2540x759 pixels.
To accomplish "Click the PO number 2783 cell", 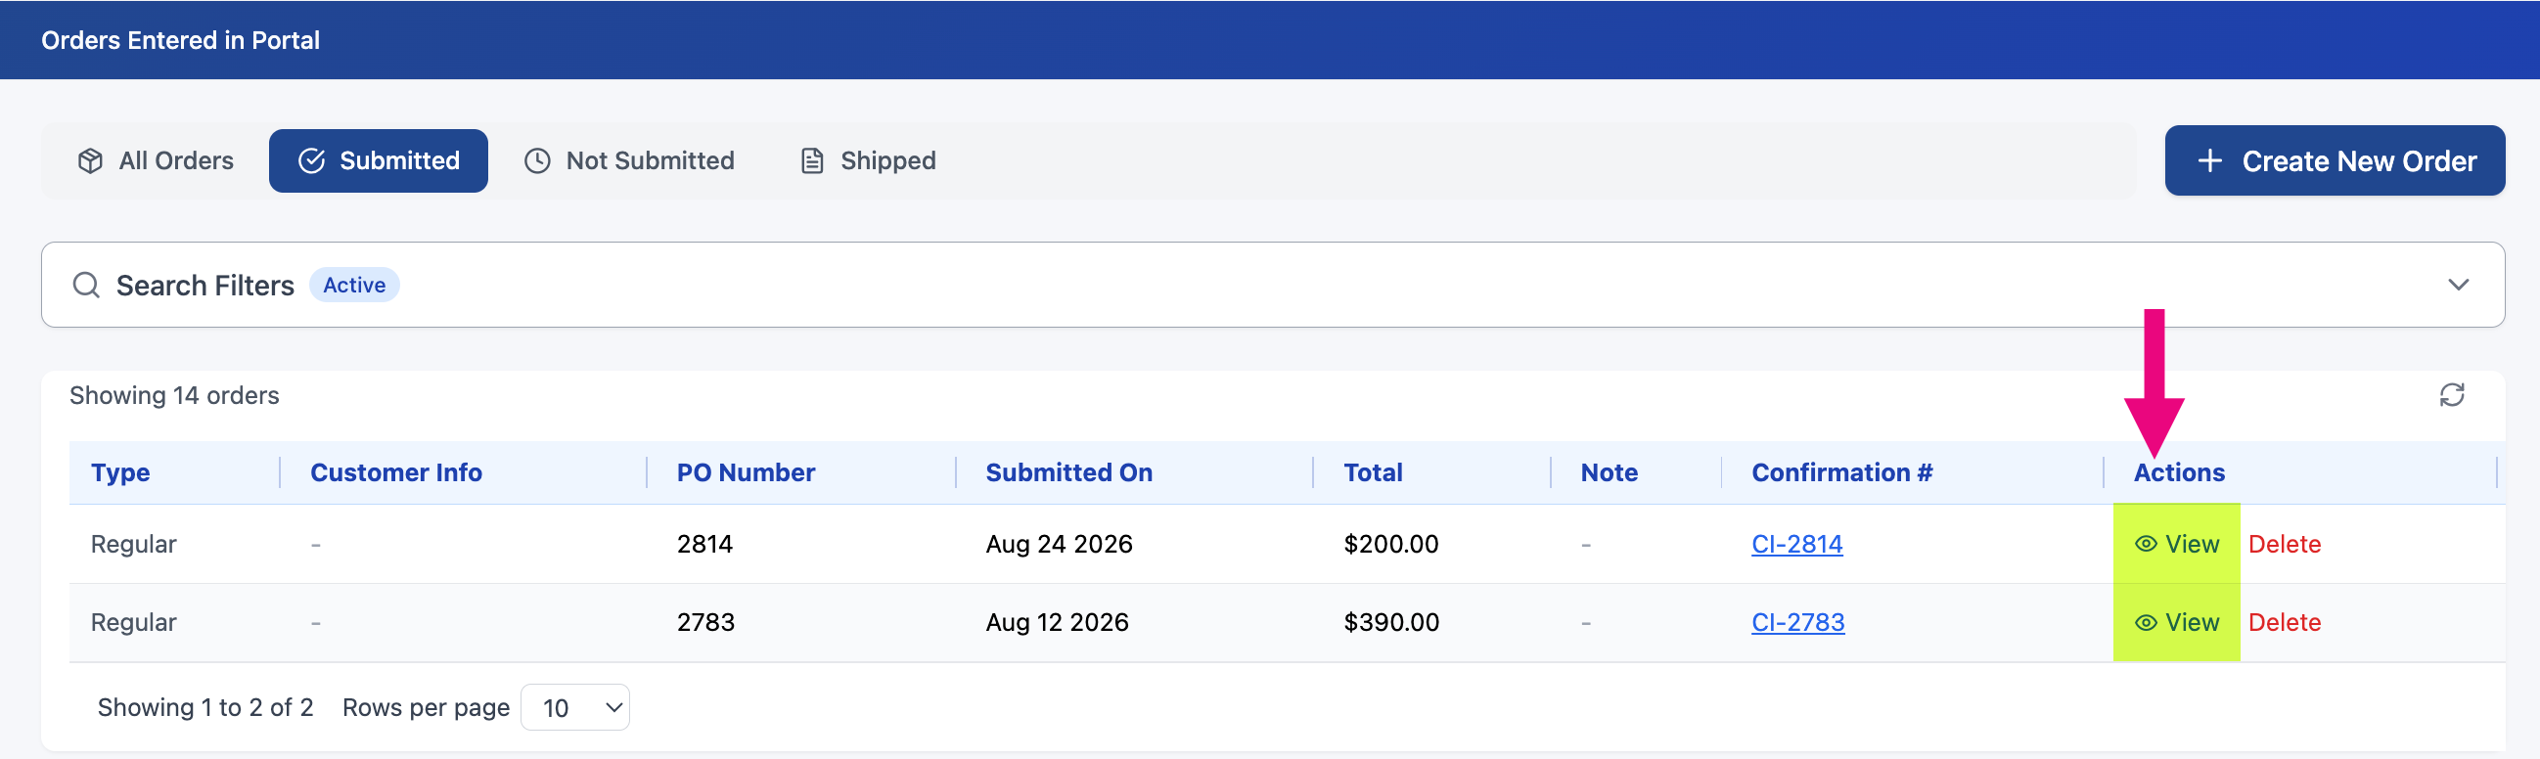I will click(x=705, y=623).
